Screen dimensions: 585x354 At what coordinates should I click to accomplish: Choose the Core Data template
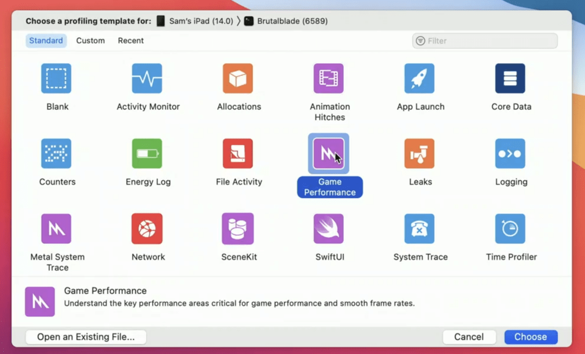[510, 78]
